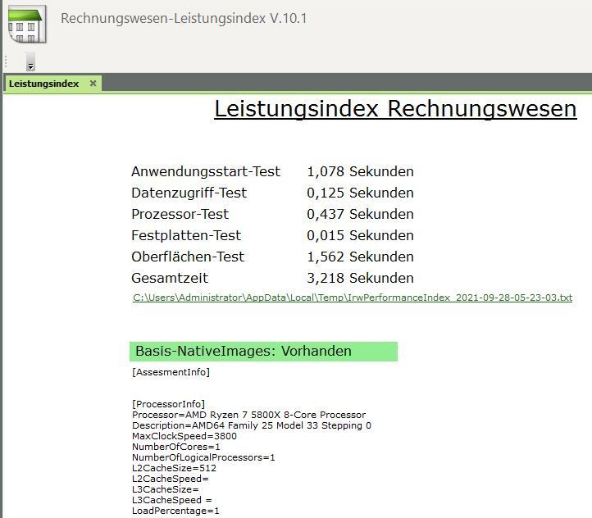Click the Anwendungsstart-Test label
592x518 pixels.
tap(206, 172)
